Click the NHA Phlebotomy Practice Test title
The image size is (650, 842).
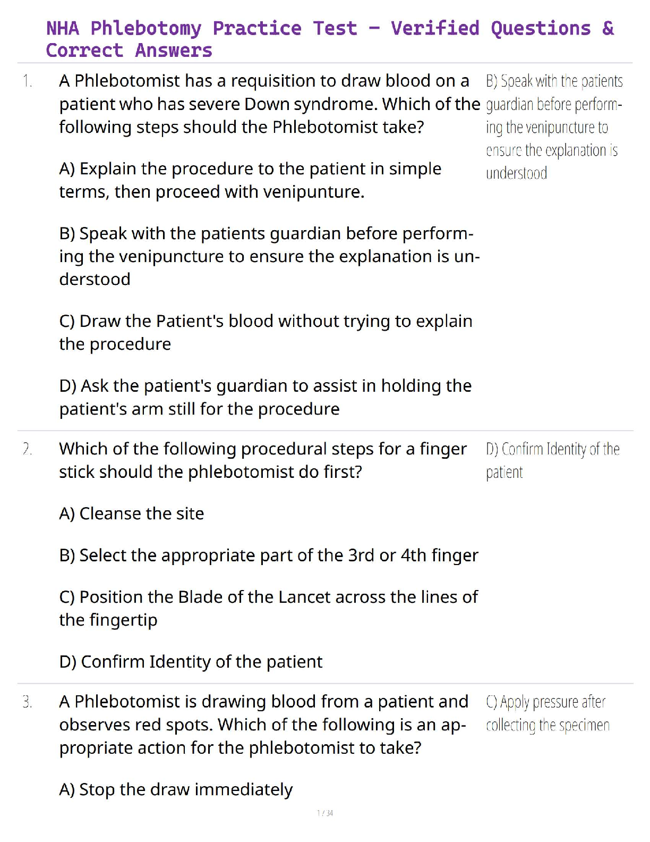[x=329, y=39]
